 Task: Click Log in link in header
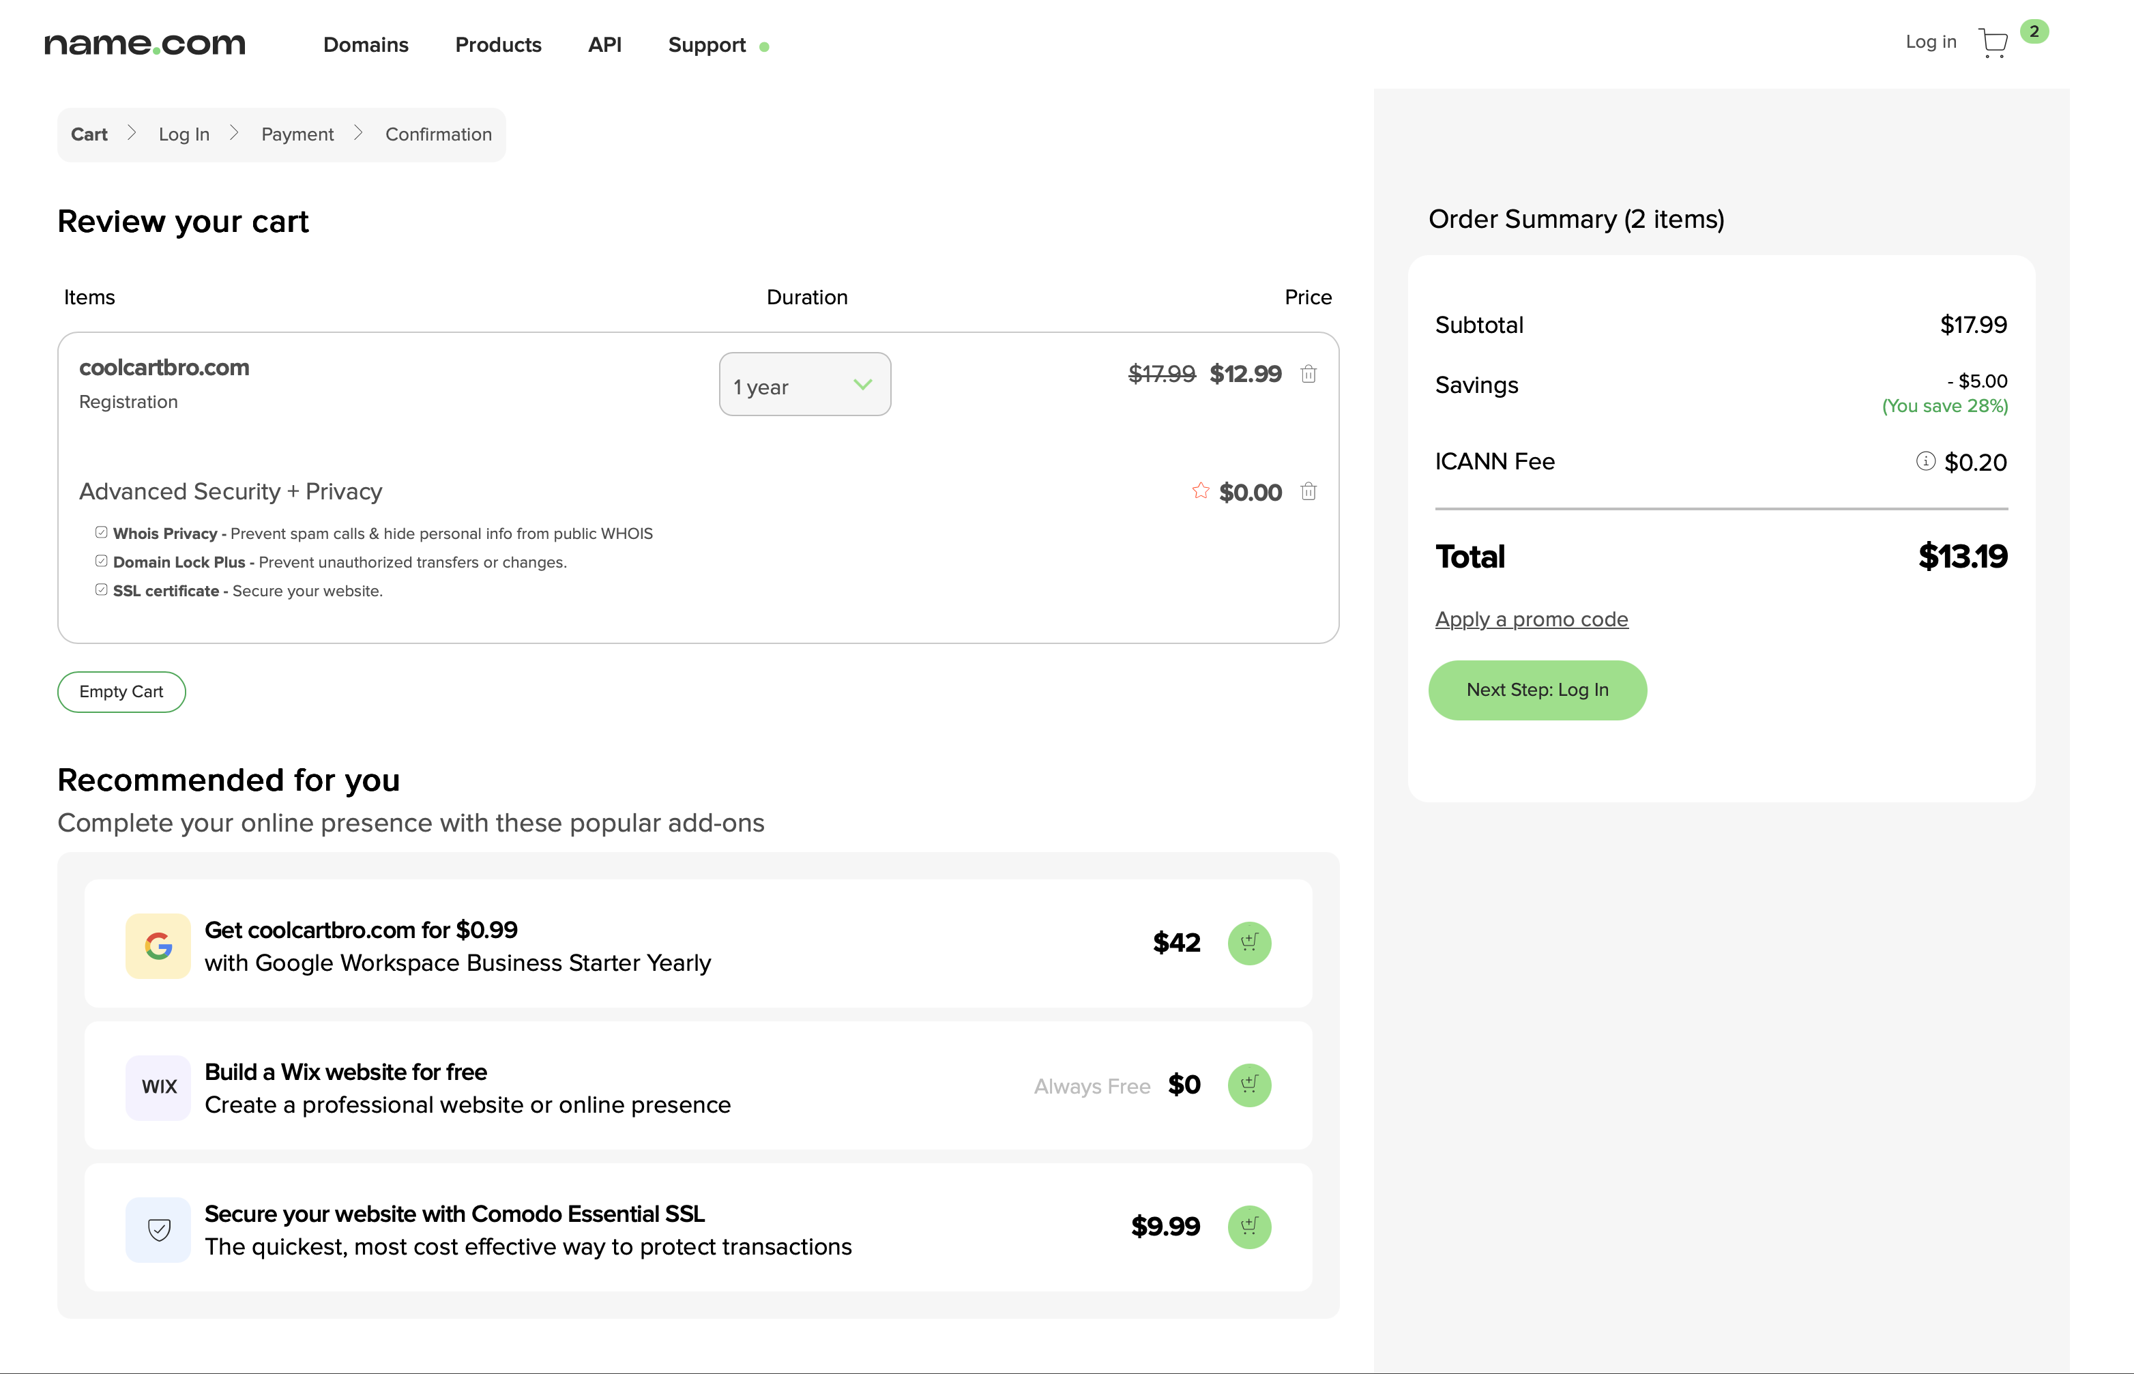(x=1930, y=42)
